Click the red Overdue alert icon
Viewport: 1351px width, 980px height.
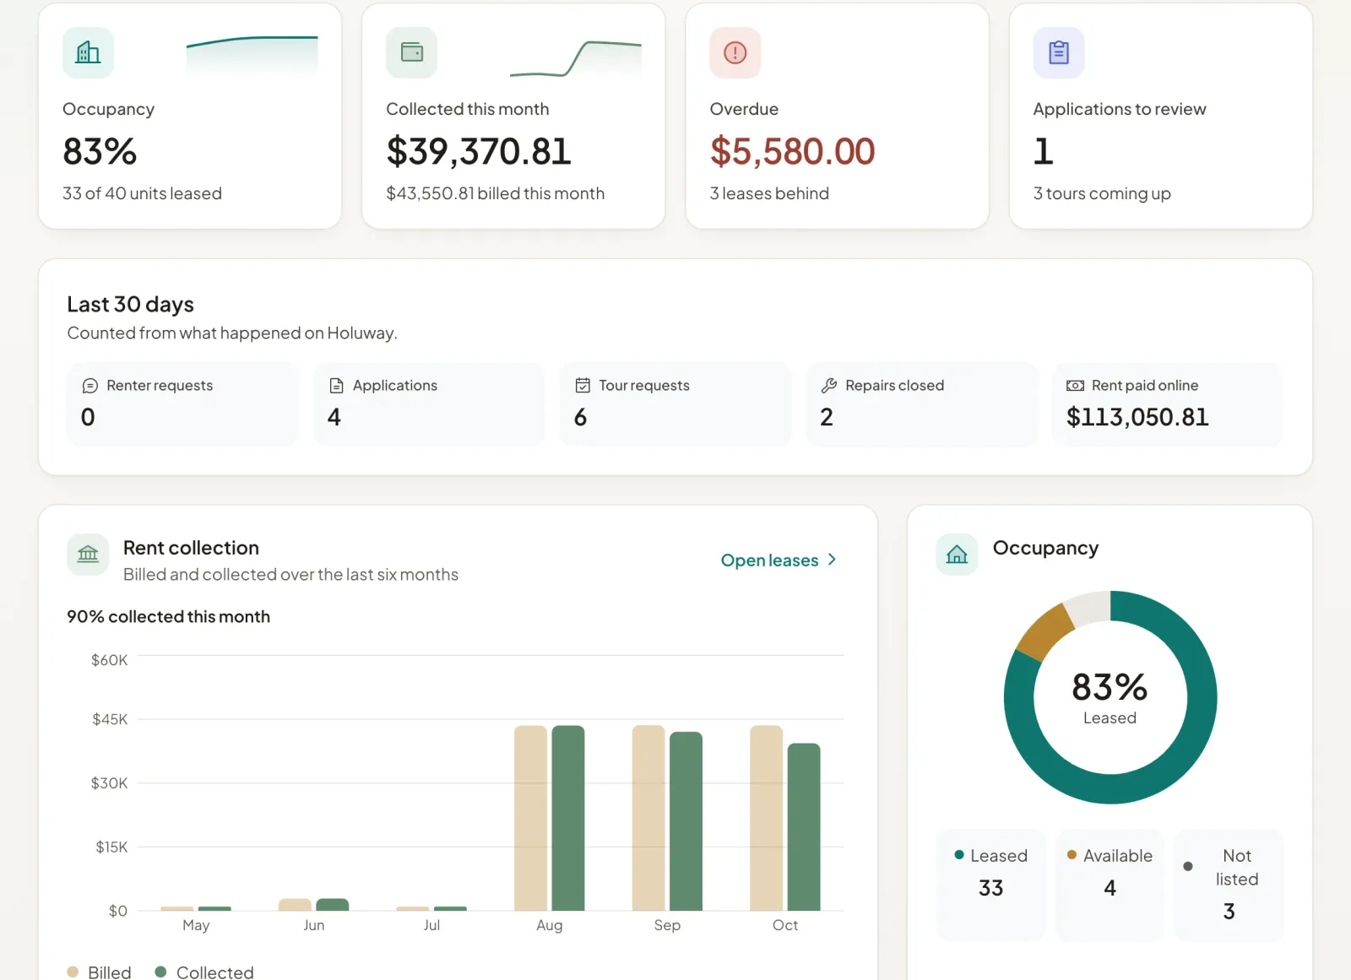coord(735,52)
